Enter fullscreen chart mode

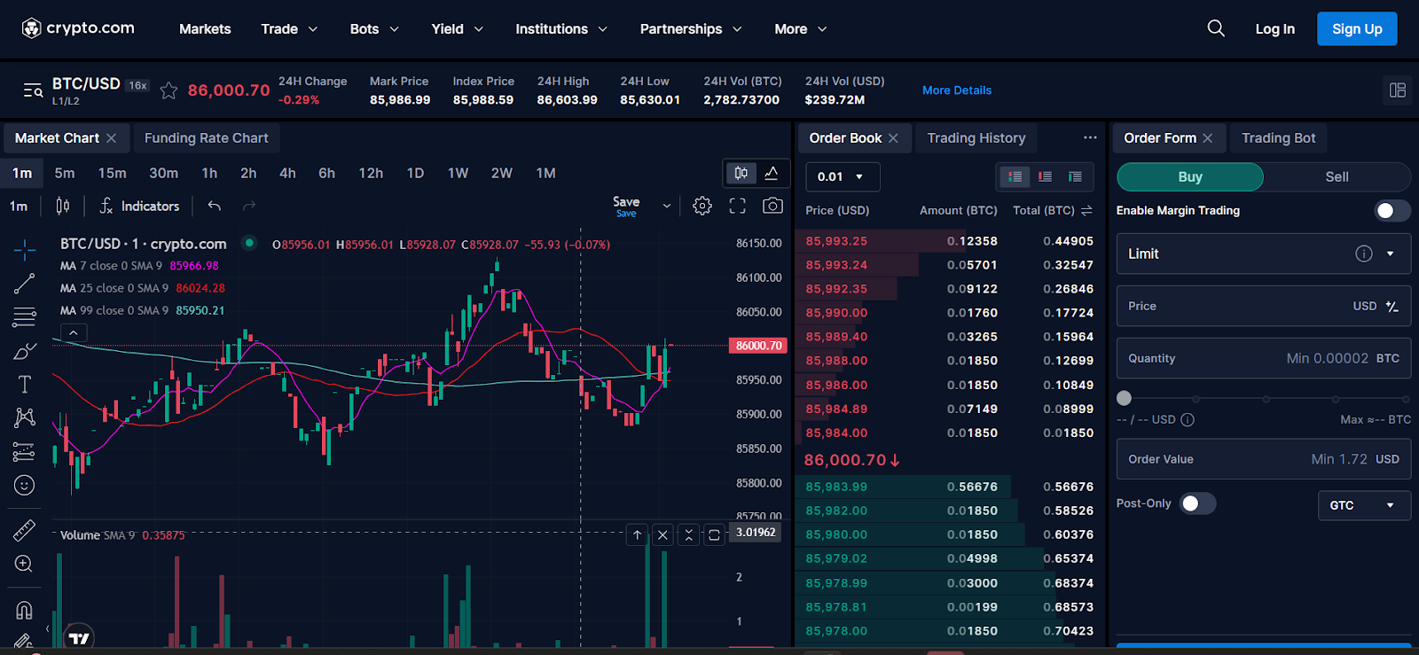pyautogui.click(x=738, y=206)
